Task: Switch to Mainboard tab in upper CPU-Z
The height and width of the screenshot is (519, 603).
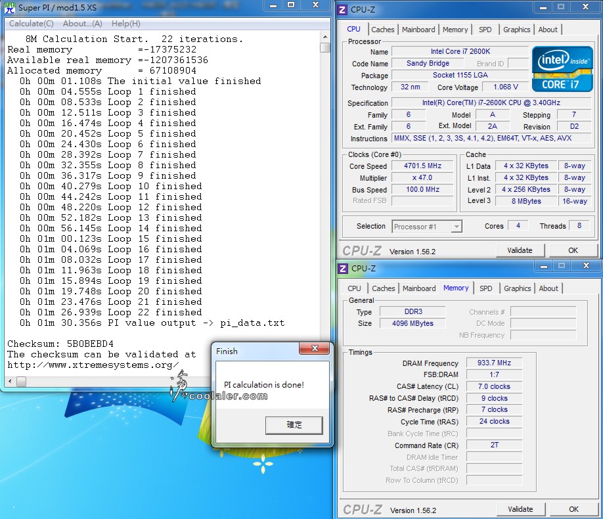Action: [x=418, y=30]
